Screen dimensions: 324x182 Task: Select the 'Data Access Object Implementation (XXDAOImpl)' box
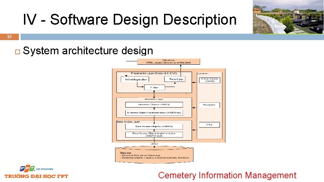point(154,134)
